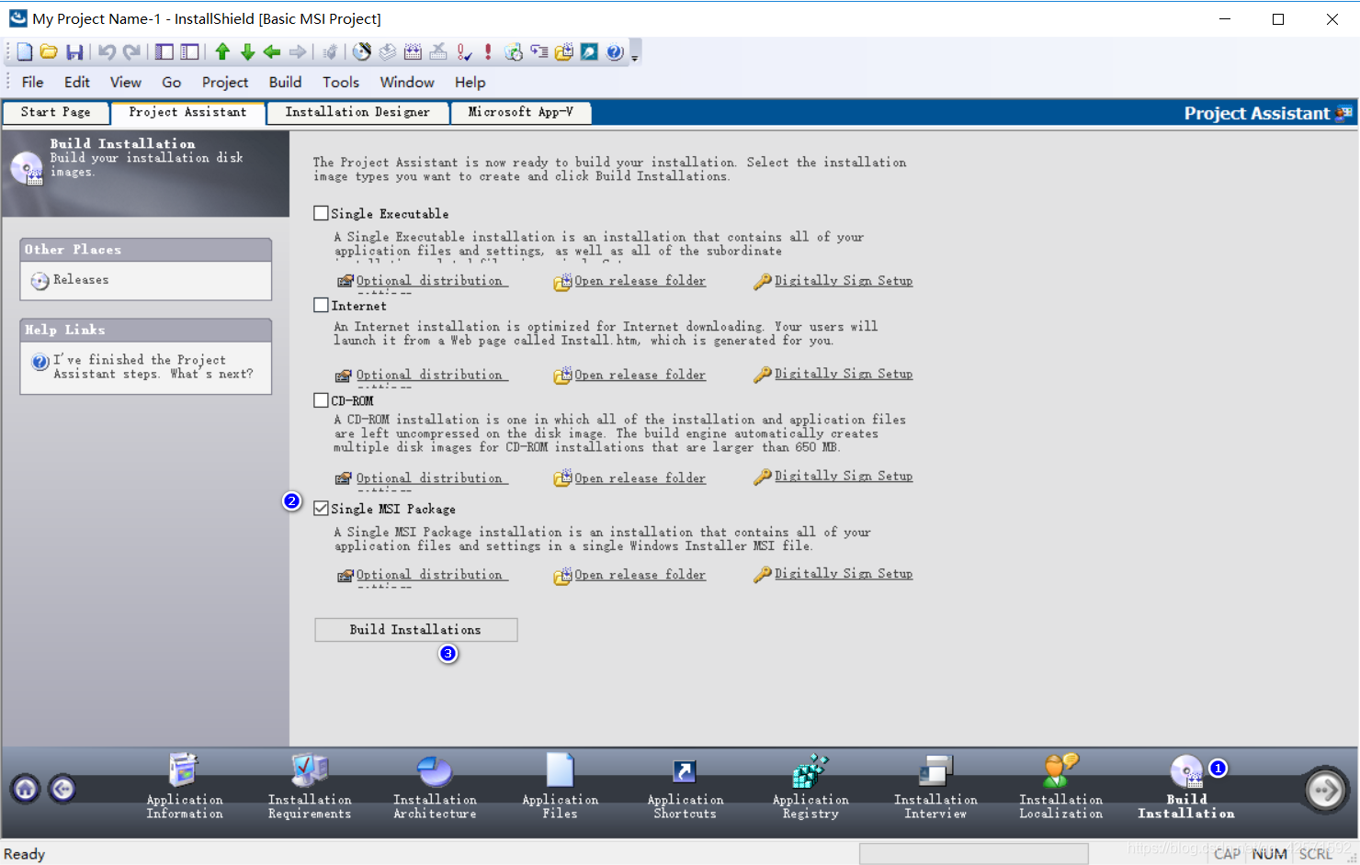The width and height of the screenshot is (1360, 865).
Task: Open the Build menu
Action: (285, 82)
